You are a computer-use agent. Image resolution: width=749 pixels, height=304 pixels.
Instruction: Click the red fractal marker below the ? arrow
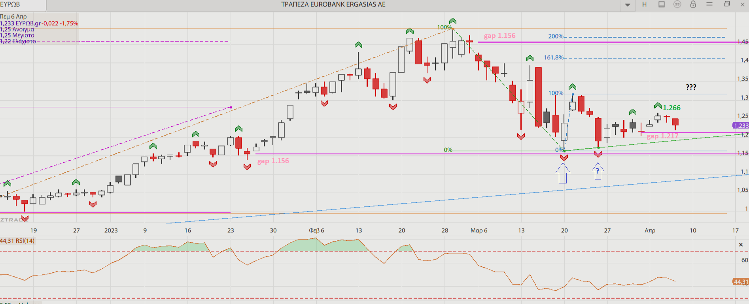click(598, 155)
